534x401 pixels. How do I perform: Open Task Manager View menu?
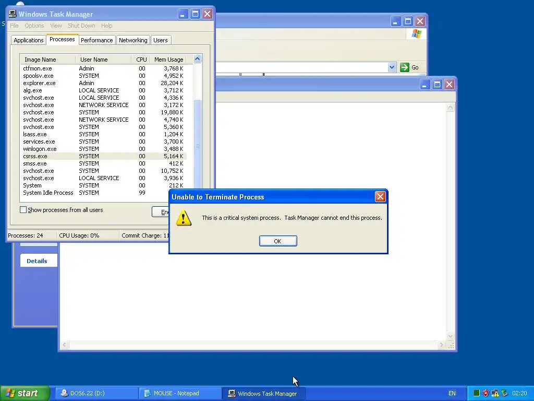point(56,26)
